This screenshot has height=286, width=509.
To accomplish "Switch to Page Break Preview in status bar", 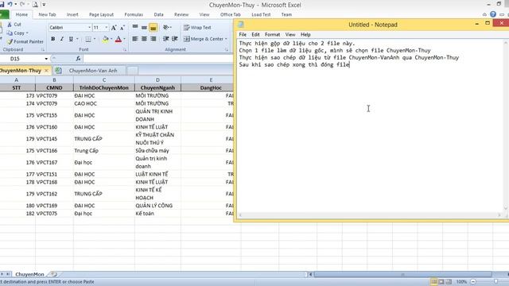I will (449, 282).
